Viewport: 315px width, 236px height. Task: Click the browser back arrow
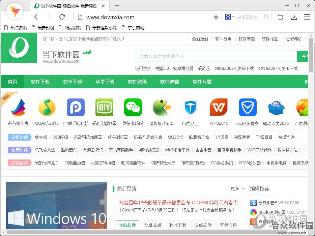(x=36, y=17)
